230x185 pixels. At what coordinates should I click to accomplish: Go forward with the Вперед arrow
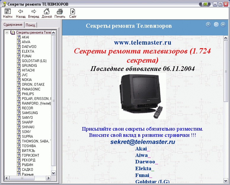(33, 13)
